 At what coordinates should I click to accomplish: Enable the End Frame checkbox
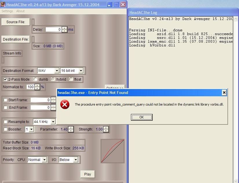click(5, 107)
